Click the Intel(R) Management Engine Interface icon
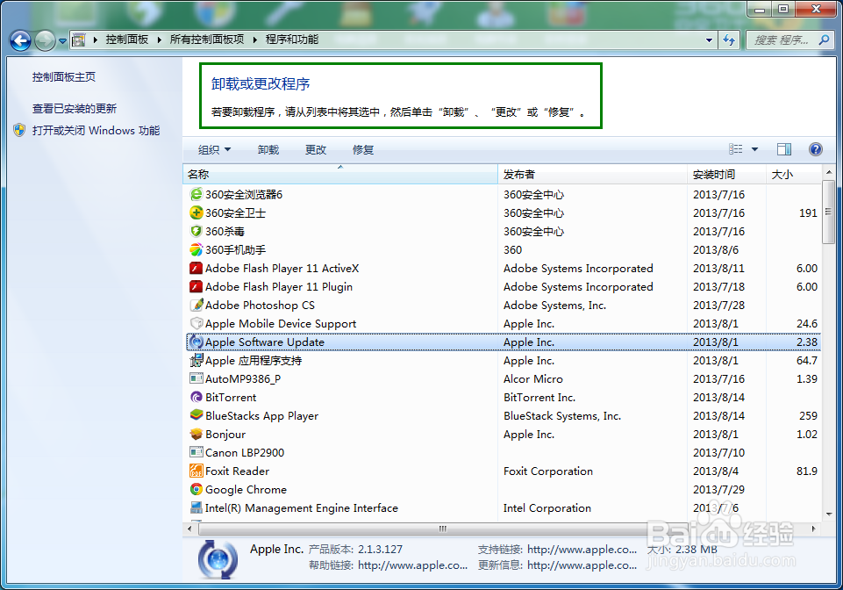The height and width of the screenshot is (590, 843). pos(196,507)
